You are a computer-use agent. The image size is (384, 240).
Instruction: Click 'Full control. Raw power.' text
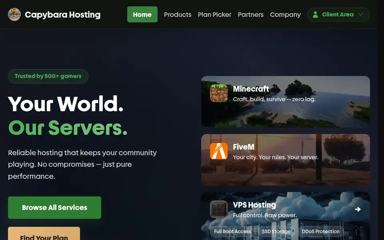[x=265, y=215]
